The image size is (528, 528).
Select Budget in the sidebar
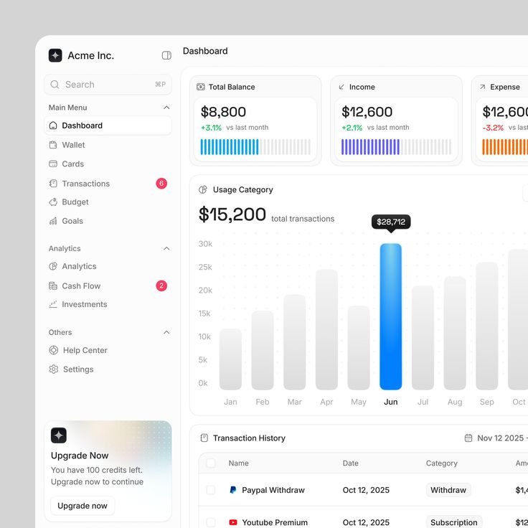[108, 202]
